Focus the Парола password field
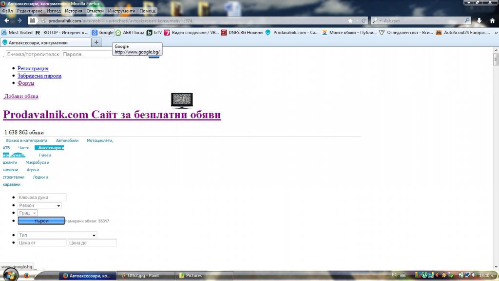The width and height of the screenshot is (499, 281). [88, 54]
